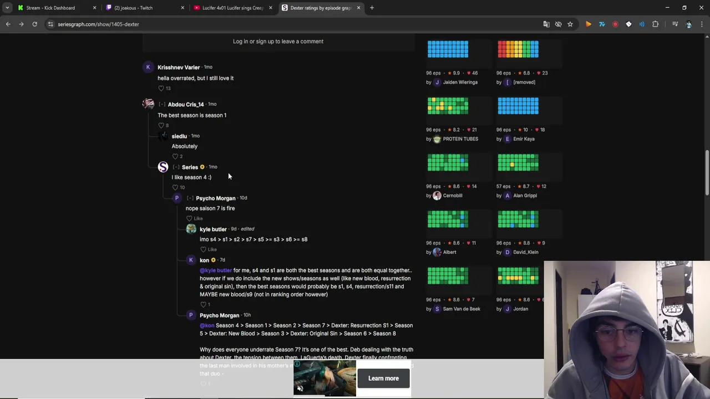Open Krisshnev Varier's profile name
Viewport: 710px width, 399px height.
pos(179,68)
